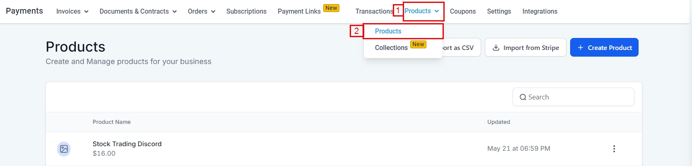Viewport: 692px width, 166px height.
Task: Select Products from the dropdown menu
Action: click(388, 31)
